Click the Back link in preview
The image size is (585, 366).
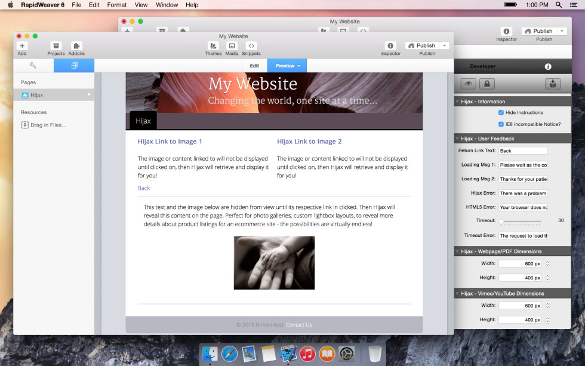[144, 188]
